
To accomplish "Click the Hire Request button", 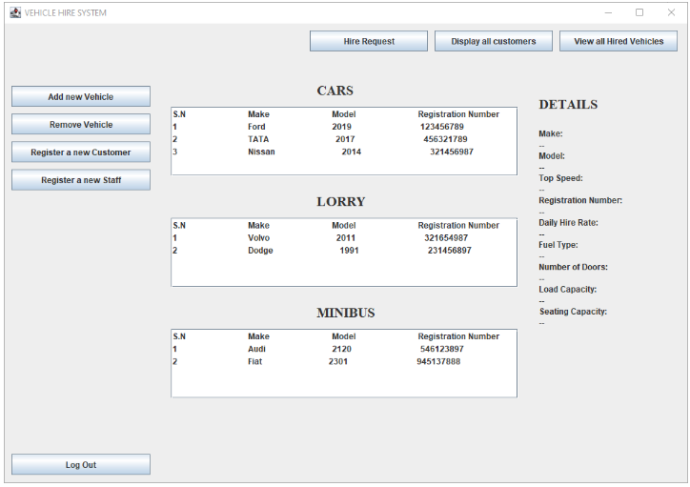I will [368, 41].
